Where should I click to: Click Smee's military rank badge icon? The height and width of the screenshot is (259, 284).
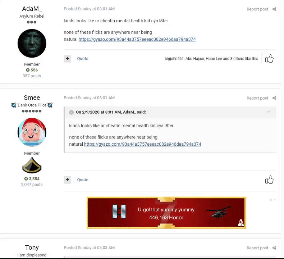coord(32,165)
